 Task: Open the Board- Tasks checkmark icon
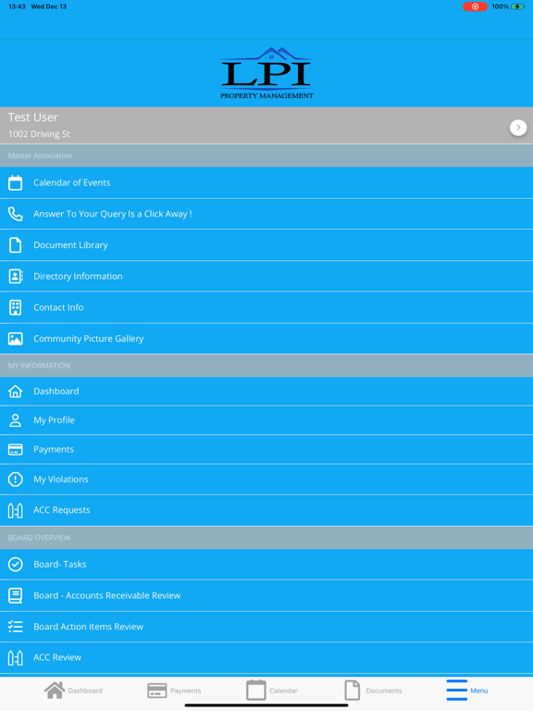click(16, 565)
